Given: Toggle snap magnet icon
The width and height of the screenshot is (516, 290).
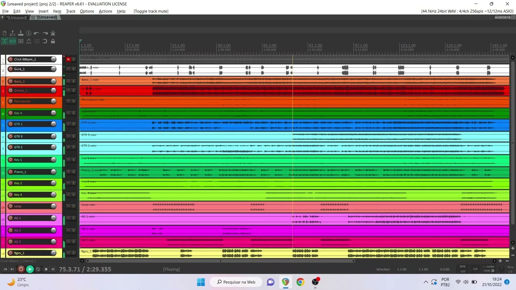Looking at the screenshot, I should pos(45,41).
